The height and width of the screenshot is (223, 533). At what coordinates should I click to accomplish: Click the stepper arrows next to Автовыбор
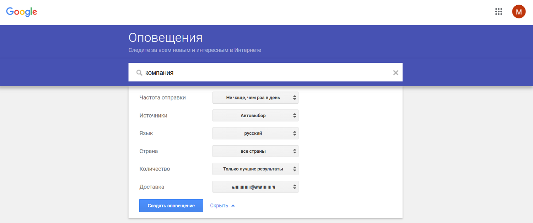295,115
